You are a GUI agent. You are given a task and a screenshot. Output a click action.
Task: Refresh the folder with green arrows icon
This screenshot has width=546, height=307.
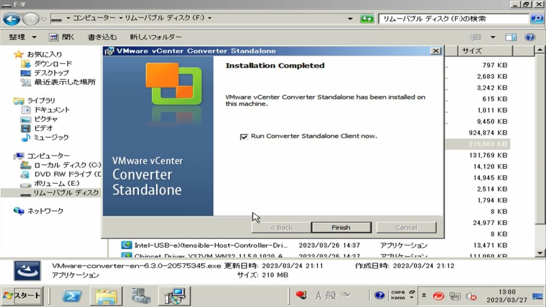click(367, 19)
